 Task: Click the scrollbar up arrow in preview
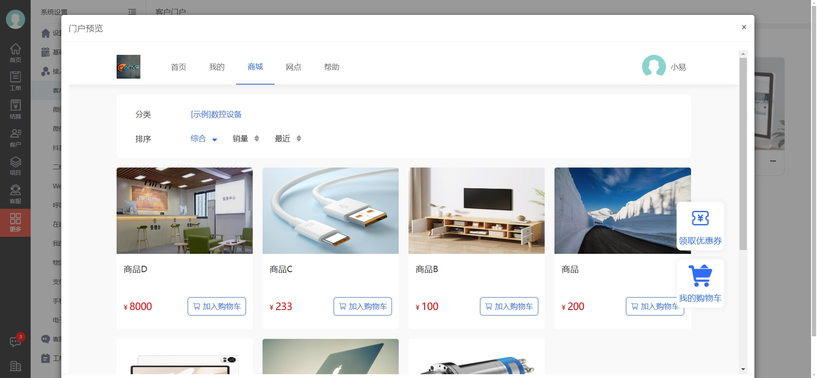[x=743, y=54]
